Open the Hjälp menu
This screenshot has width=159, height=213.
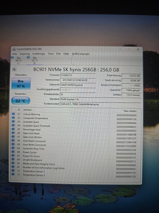click(x=66, y=54)
